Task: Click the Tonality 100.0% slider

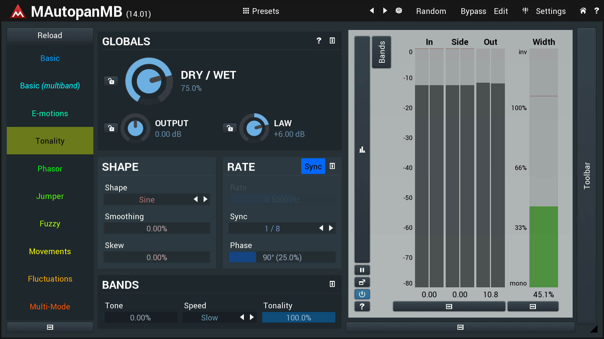Action: pos(299,318)
